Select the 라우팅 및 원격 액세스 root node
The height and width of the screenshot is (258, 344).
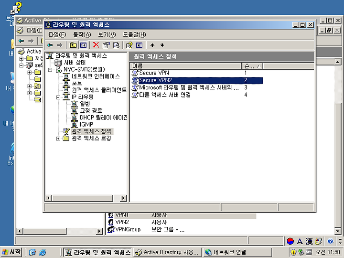77,56
